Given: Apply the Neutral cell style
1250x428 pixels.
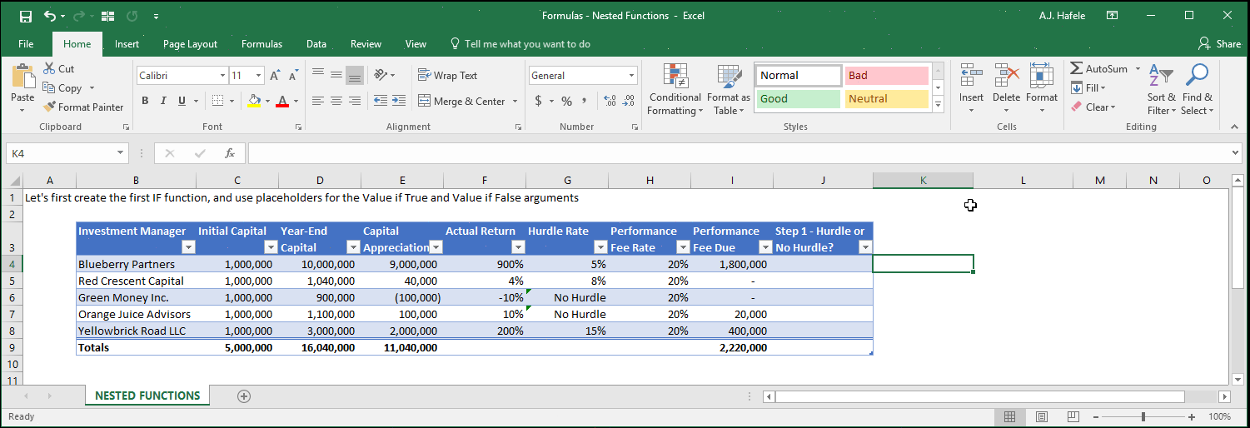Looking at the screenshot, I should [887, 99].
